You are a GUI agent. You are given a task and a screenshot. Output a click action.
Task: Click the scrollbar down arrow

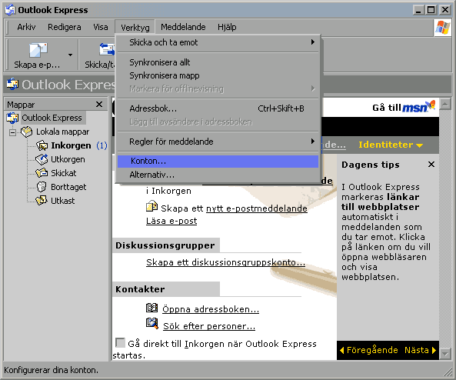pos(445,354)
